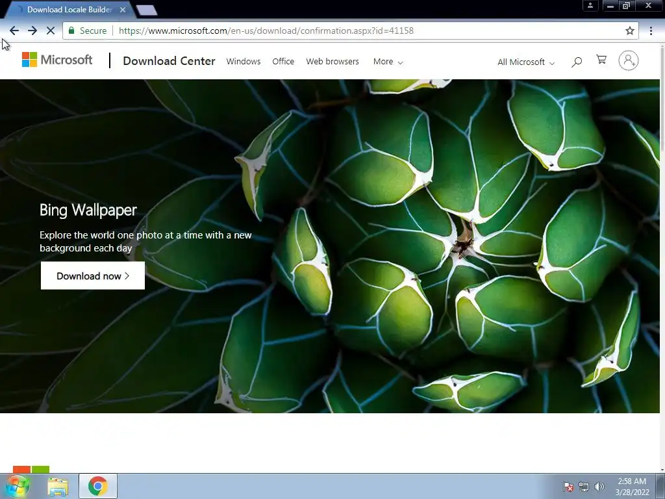The height and width of the screenshot is (499, 665).
Task: Click the wallpaper description text
Action: click(145, 242)
